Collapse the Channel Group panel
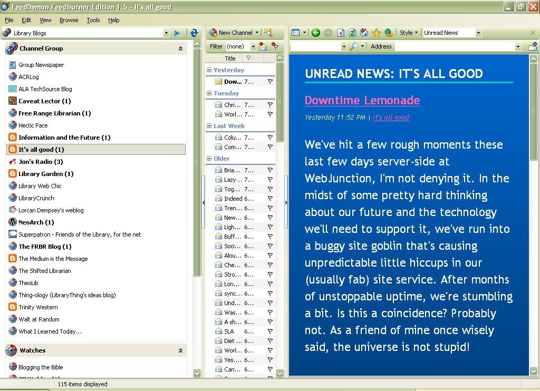Image resolution: width=540 pixels, height=391 pixels. 180,48
